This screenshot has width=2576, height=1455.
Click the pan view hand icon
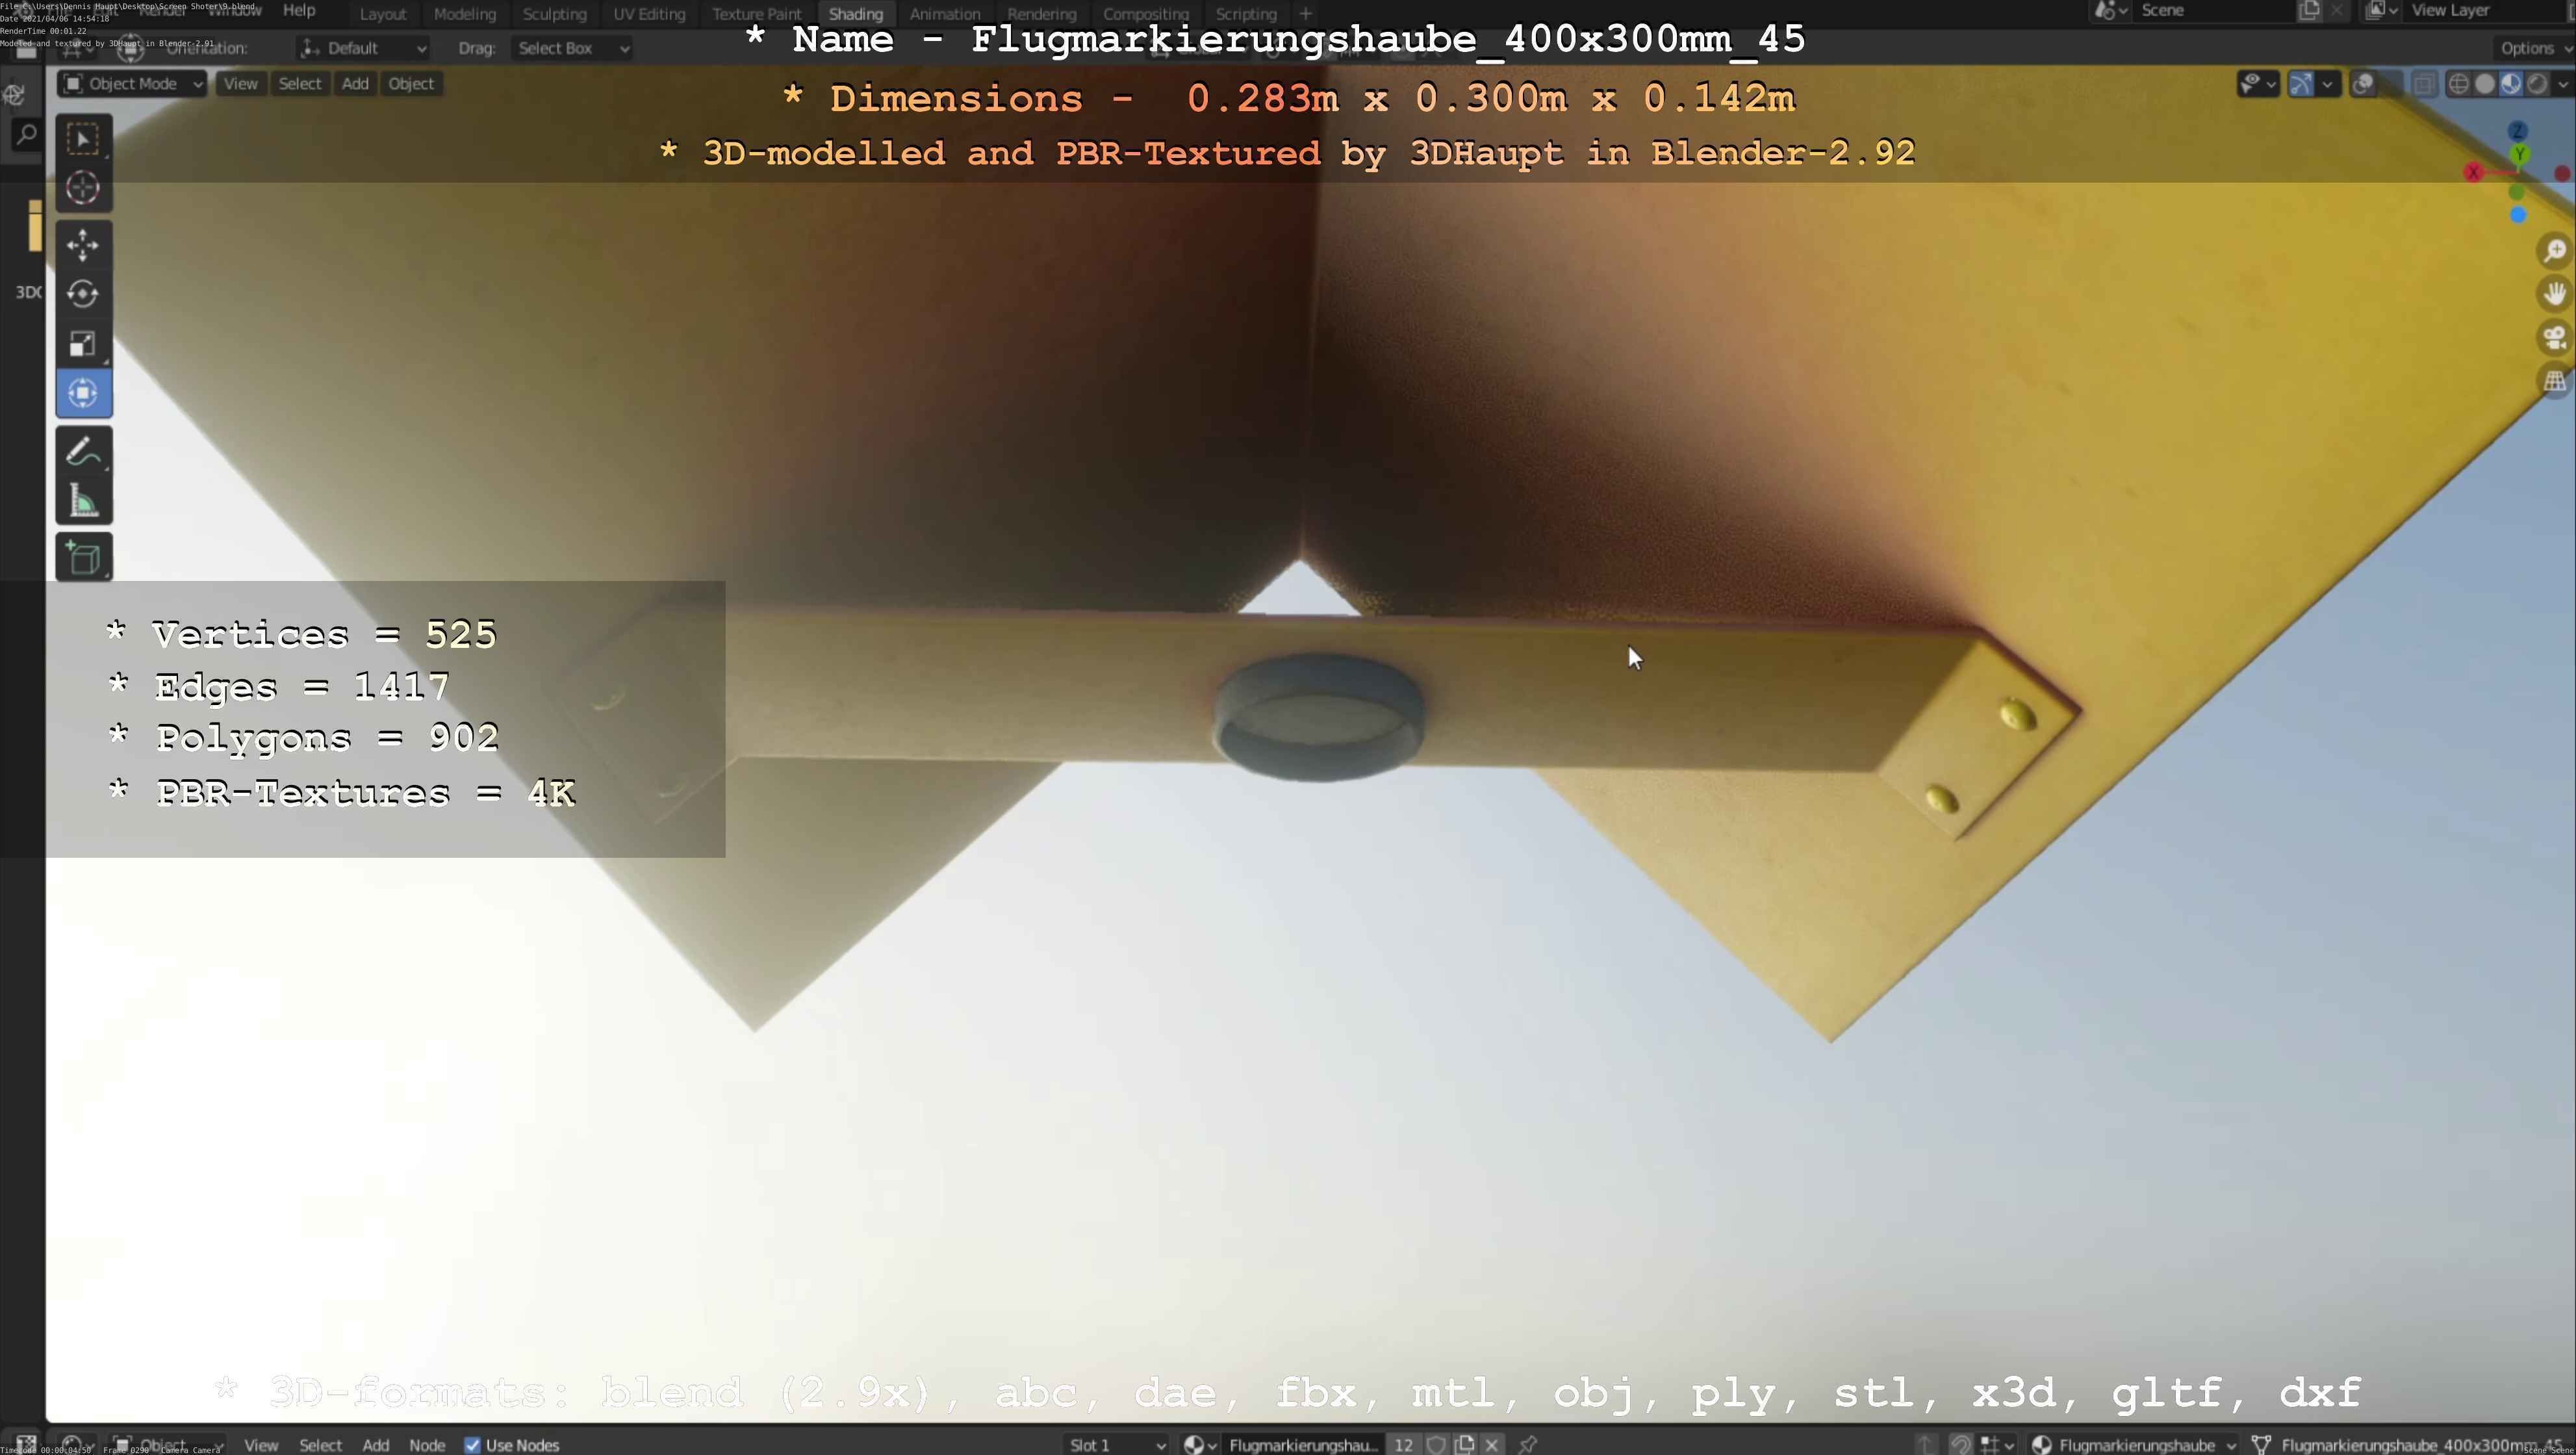point(2555,294)
